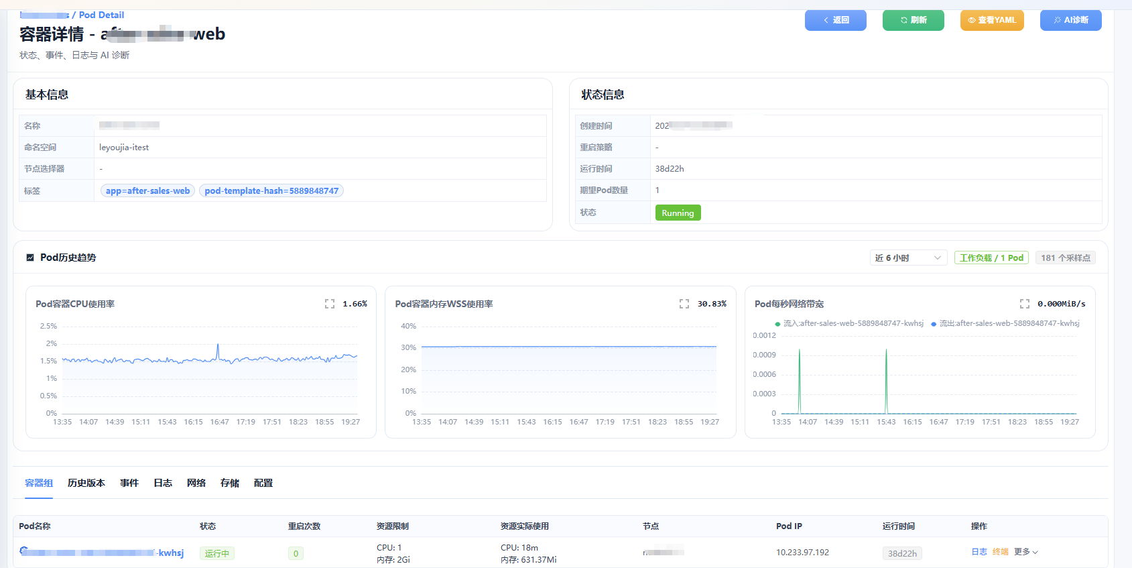Click the 返回 back button
The image size is (1132, 568).
coord(836,20)
